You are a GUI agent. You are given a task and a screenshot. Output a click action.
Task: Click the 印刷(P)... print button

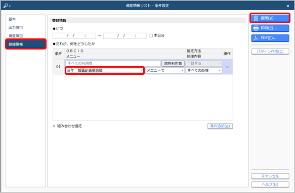270,28
